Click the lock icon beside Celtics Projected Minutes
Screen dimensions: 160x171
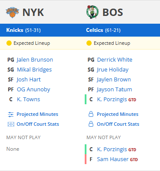pyautogui.click(x=91, y=114)
